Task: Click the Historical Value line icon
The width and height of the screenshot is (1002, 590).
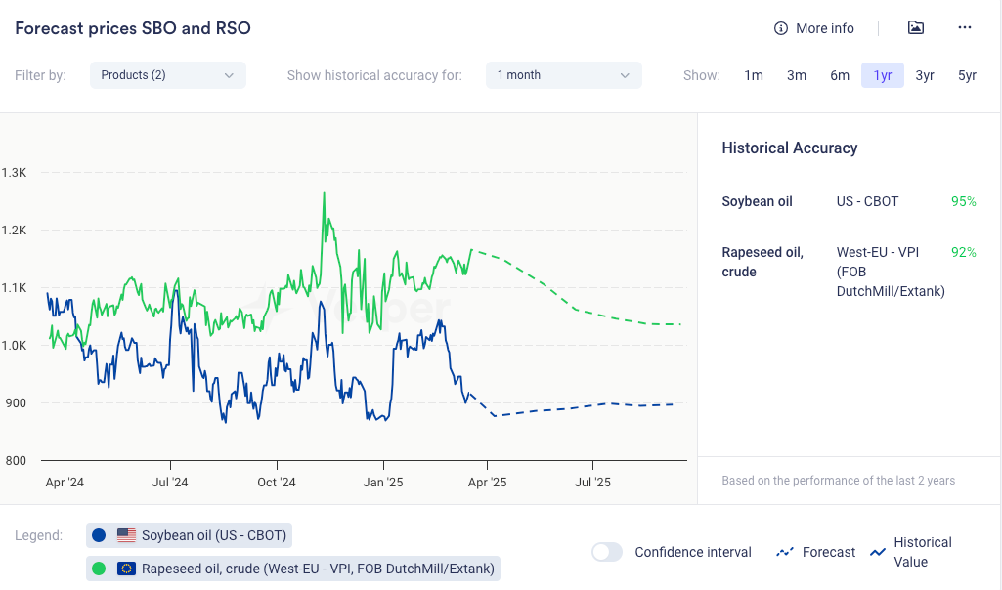Action: (x=878, y=552)
